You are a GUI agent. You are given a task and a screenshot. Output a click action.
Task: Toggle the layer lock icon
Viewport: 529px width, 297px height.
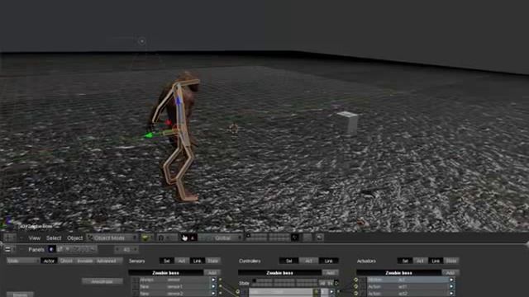click(x=295, y=238)
